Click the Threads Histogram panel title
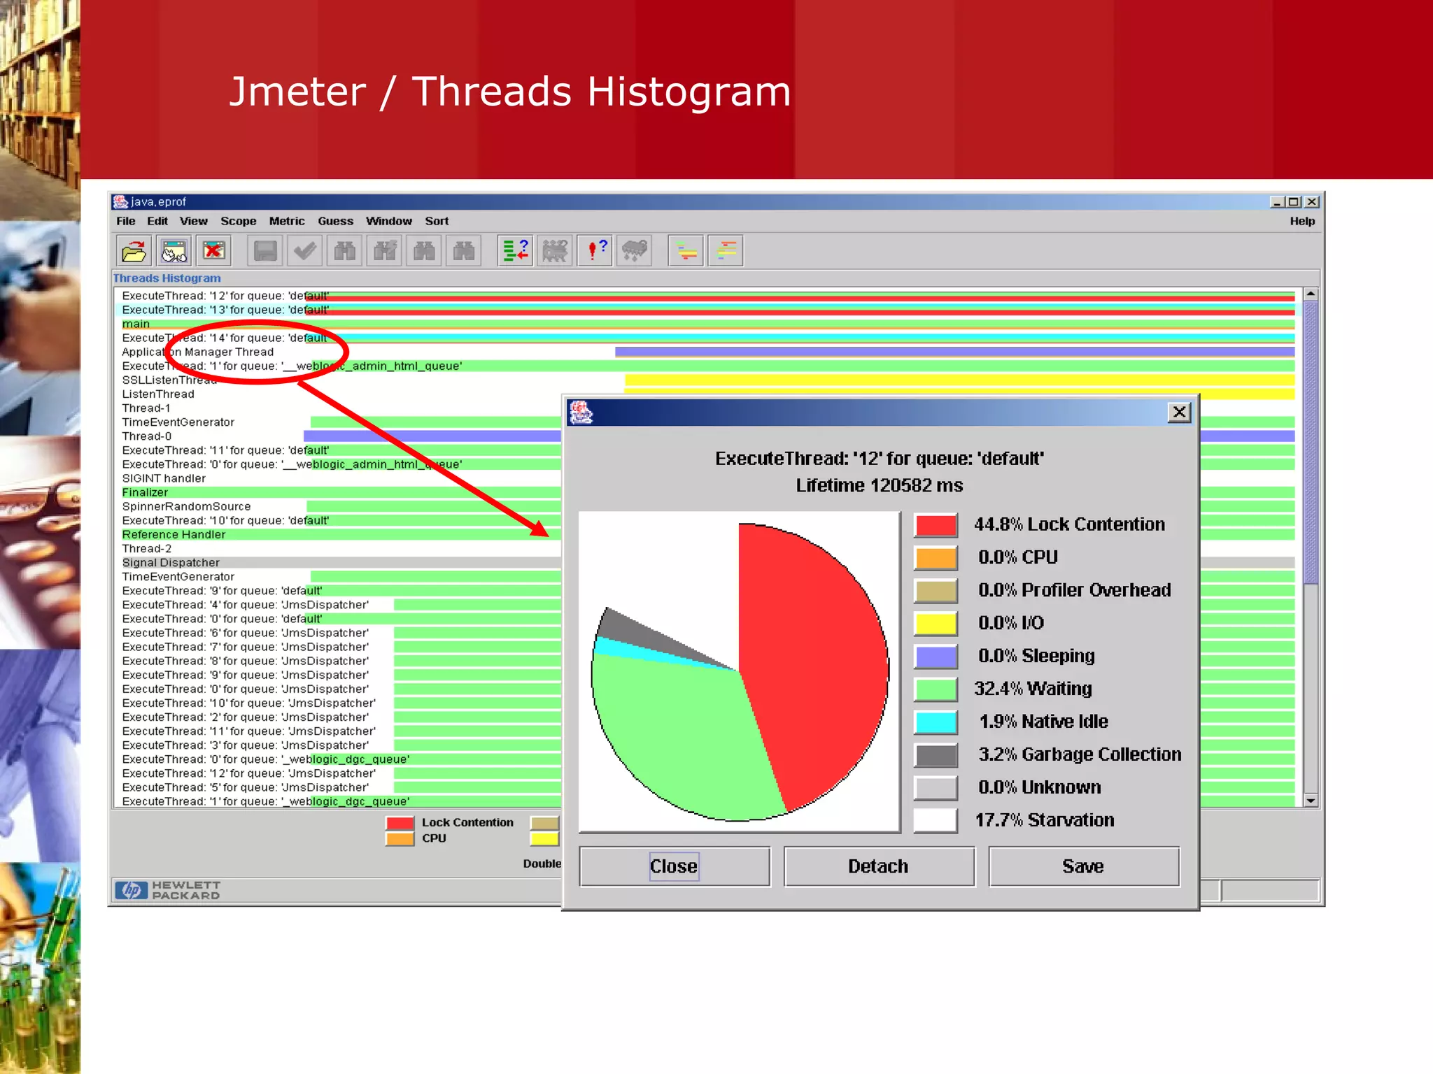Image resolution: width=1433 pixels, height=1074 pixels. [x=167, y=278]
